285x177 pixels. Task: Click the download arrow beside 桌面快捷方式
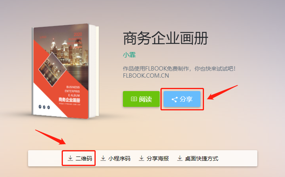180,158
